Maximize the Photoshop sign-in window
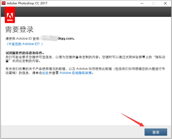The image size is (172, 139). 153,3
